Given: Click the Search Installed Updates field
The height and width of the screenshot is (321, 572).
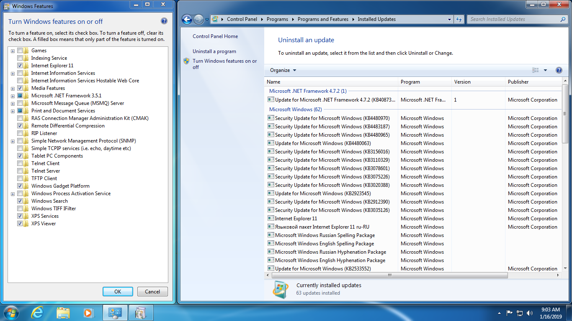Looking at the screenshot, I should coord(513,19).
